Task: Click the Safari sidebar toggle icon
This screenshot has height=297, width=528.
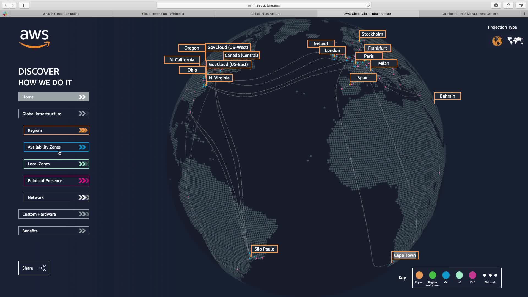Action: tap(24, 5)
